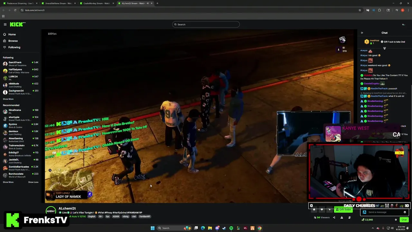Click the green Chat send button
The image size is (412, 232).
point(404,220)
